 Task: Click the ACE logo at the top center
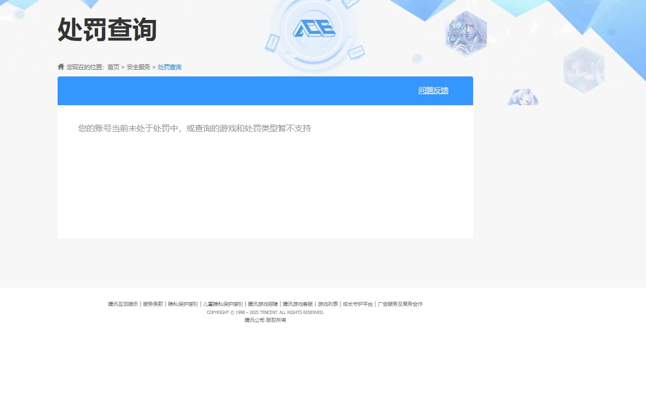pyautogui.click(x=314, y=27)
